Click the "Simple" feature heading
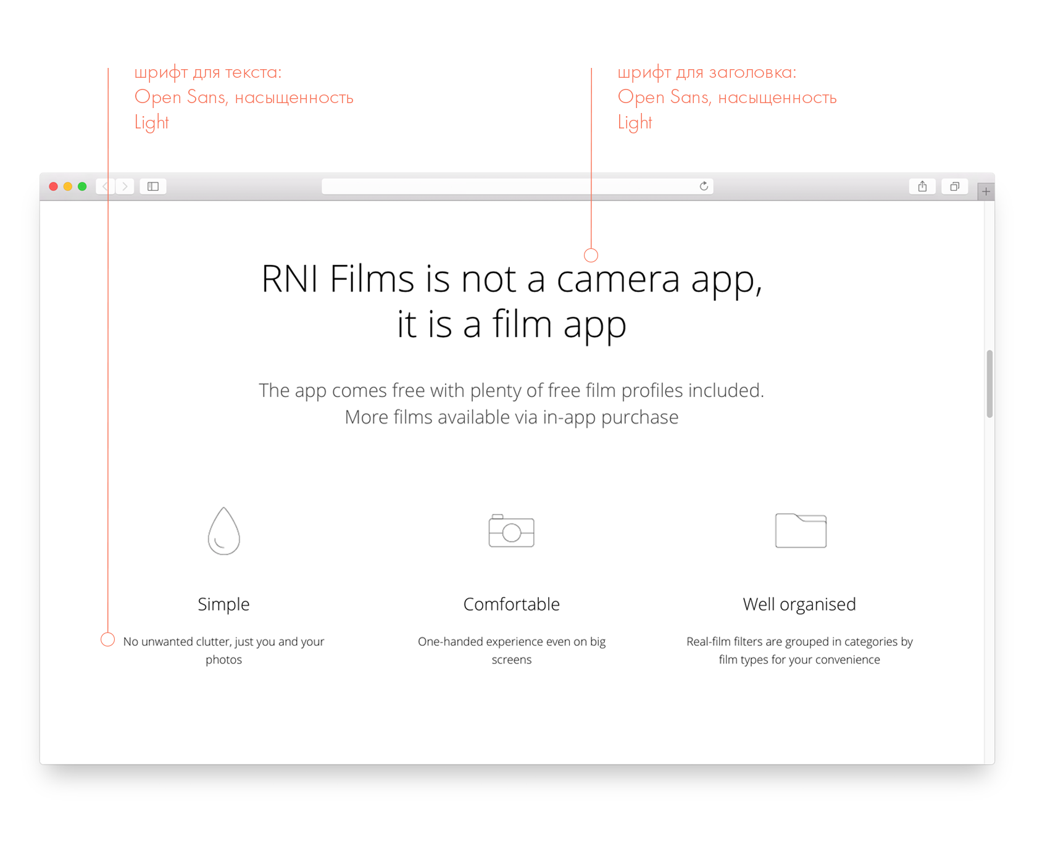Image resolution: width=1037 pixels, height=849 pixels. tap(223, 604)
